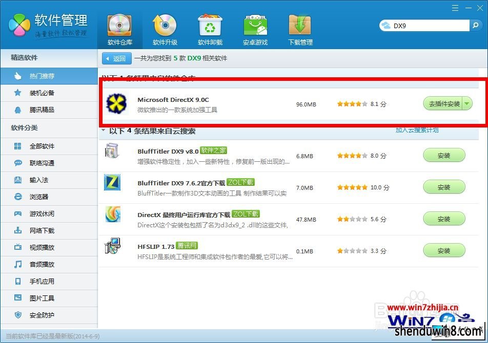The height and width of the screenshot is (343, 488).
Task: Install HFSLIP 1.73
Action: tap(444, 250)
